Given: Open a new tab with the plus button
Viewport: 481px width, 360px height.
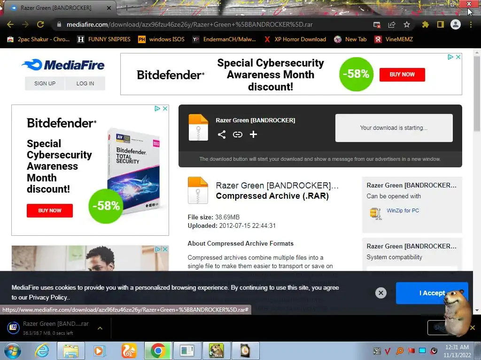Looking at the screenshot, I should click(126, 8).
